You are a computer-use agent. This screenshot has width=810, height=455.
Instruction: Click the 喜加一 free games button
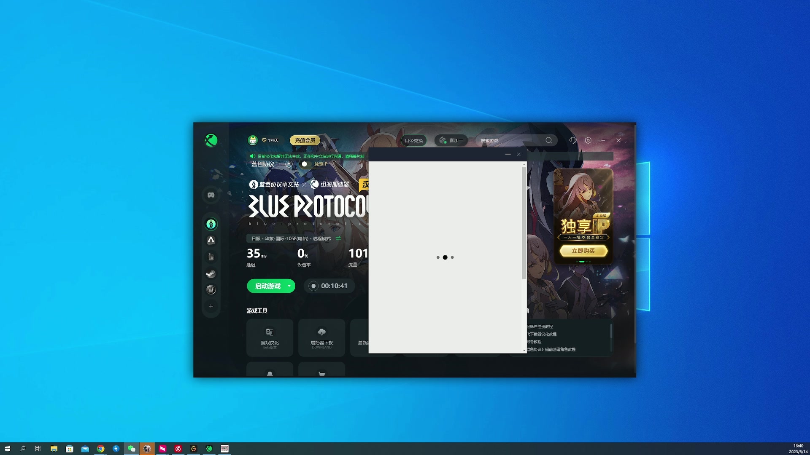[451, 140]
